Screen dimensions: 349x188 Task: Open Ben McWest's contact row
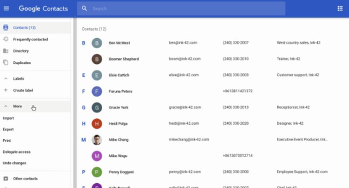click(119, 43)
